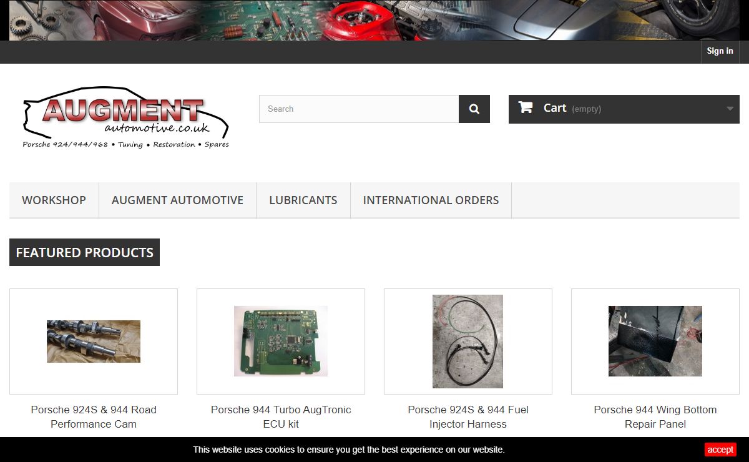Select the FEATURED PRODUCTS tab
This screenshot has height=462, width=749.
(x=84, y=252)
